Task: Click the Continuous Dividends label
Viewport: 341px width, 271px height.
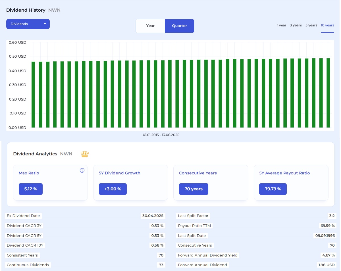Action: coord(28,265)
